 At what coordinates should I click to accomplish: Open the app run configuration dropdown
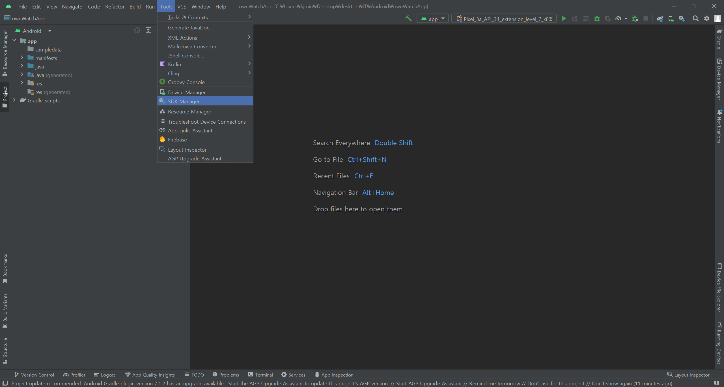(x=432, y=19)
